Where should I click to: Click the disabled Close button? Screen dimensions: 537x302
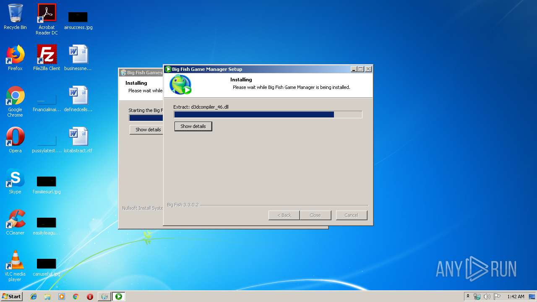click(x=315, y=215)
